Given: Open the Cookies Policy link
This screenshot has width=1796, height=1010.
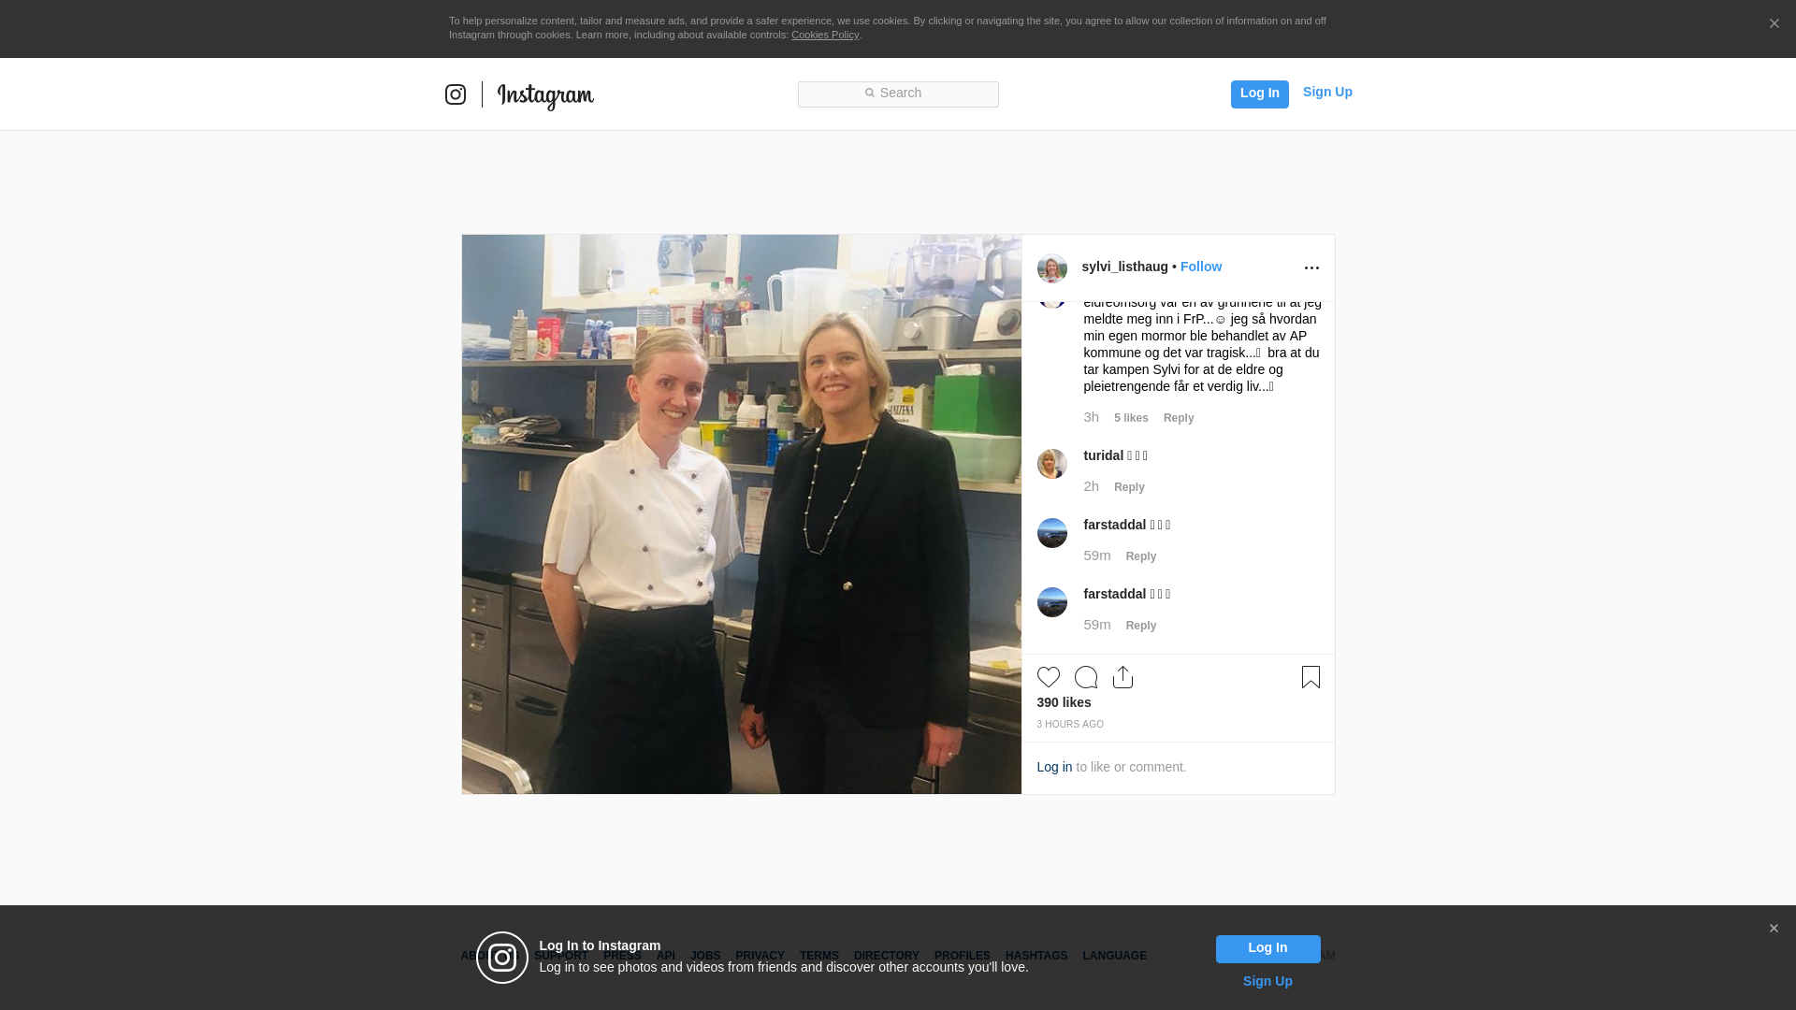Looking at the screenshot, I should [x=825, y=35].
